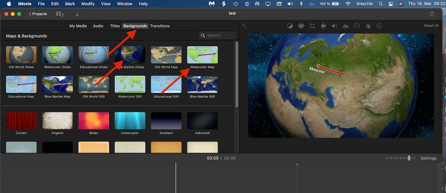446x193 pixels.
Task: Click the Auto Enhance magic wand
Action: coord(244,25)
